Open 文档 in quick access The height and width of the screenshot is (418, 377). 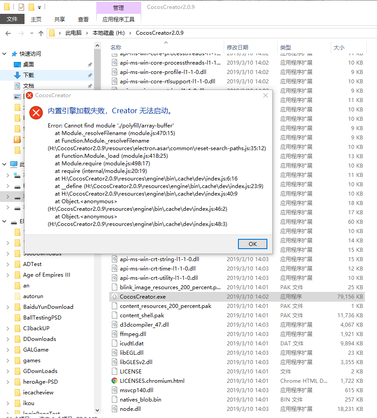tap(28, 86)
